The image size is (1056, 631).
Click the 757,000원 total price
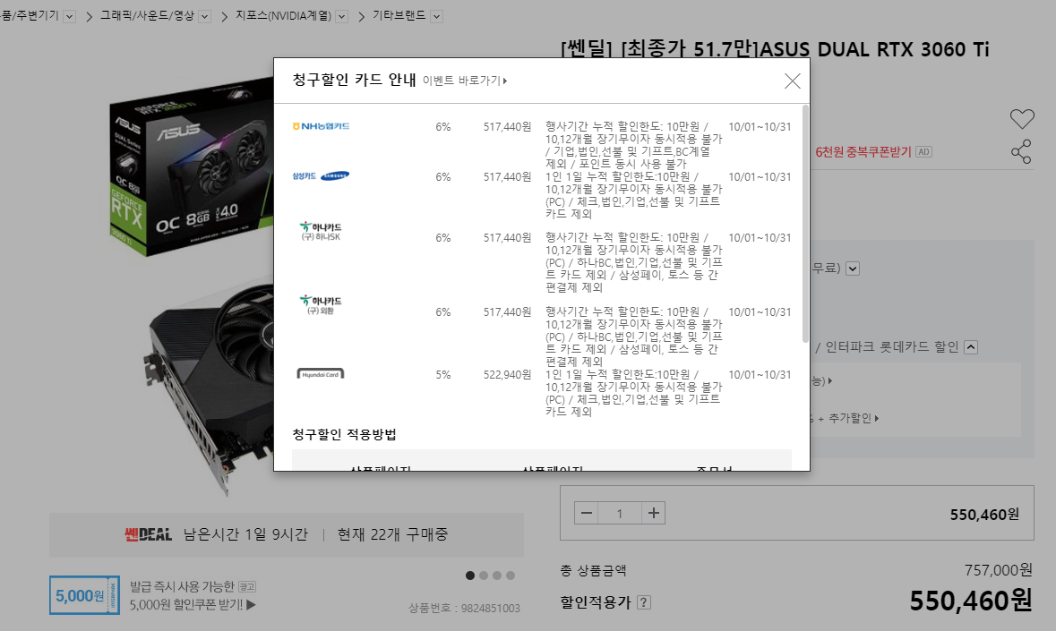tap(998, 570)
